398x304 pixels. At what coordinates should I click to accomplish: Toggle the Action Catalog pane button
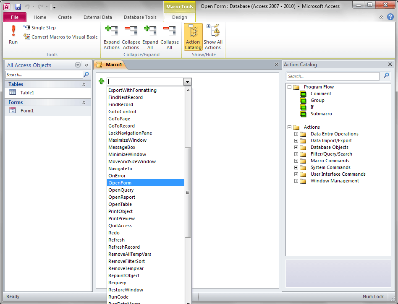pos(193,37)
